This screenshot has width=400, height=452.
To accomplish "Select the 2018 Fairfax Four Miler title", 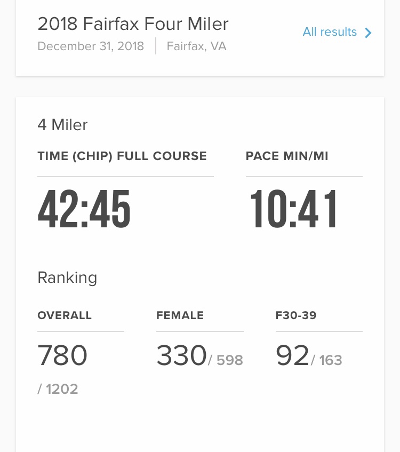I will [133, 23].
